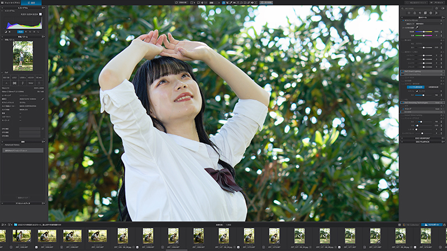Screen dimensions: 447x251
Task: Click the local adjustments button in top toolbar
Action: pos(267,3)
